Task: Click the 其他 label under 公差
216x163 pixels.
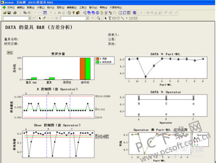Action: [x=112, y=44]
